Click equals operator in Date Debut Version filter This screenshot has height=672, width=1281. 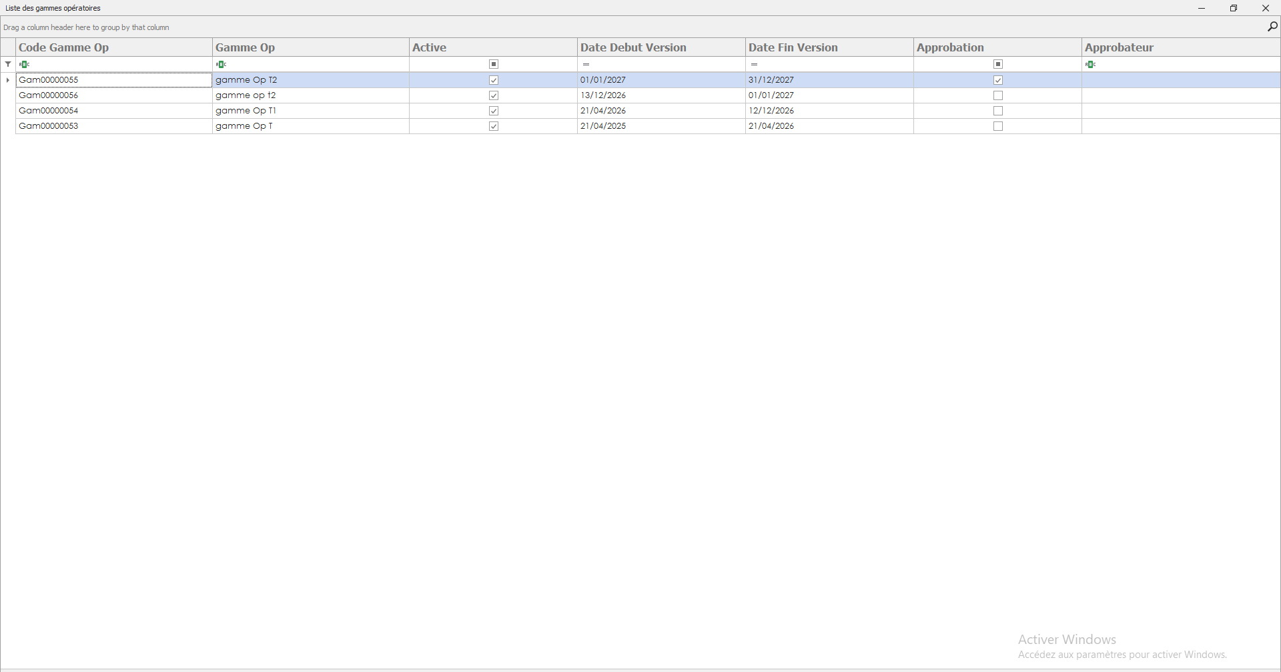(x=586, y=64)
